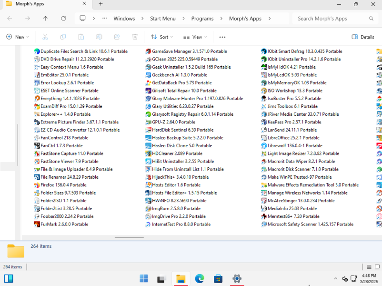Navigate to the Windows breadcrumb
382x286 pixels.
click(124, 19)
